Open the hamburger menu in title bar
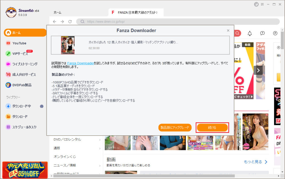Image resolution: width=285 pixels, height=179 pixels. [262, 4]
